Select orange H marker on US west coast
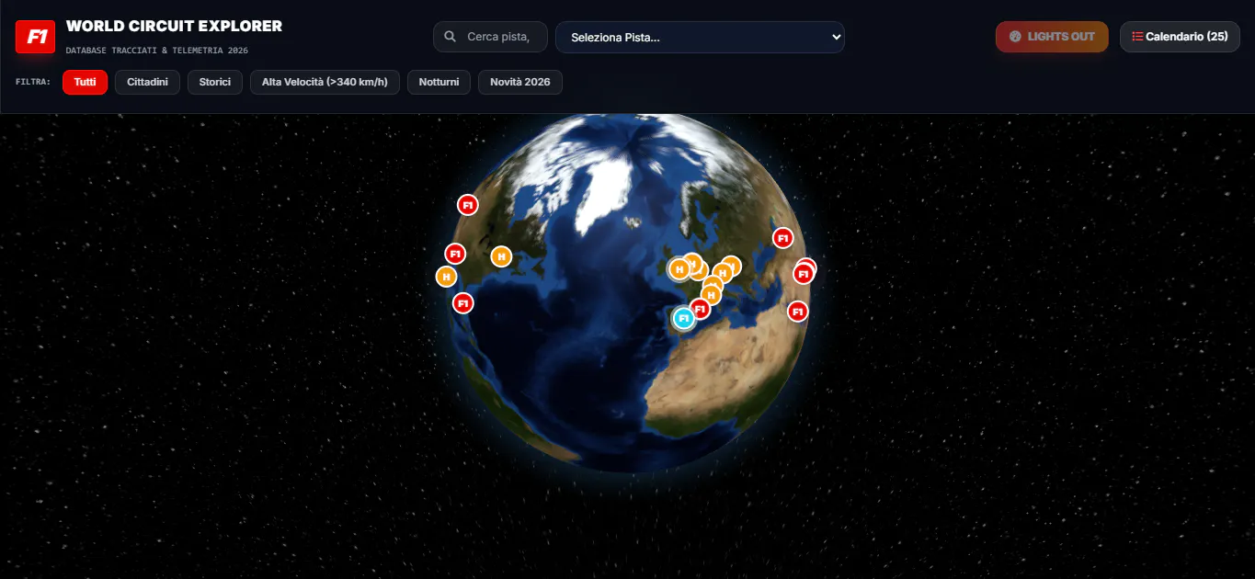 (446, 276)
